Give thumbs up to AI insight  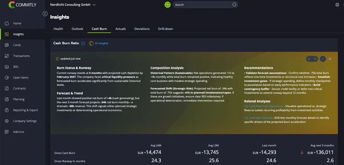tap(309, 59)
